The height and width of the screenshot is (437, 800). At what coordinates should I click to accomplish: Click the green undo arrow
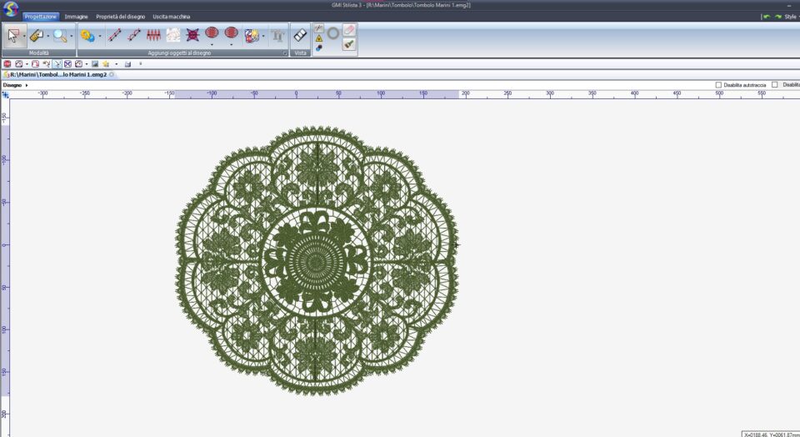[x=766, y=16]
